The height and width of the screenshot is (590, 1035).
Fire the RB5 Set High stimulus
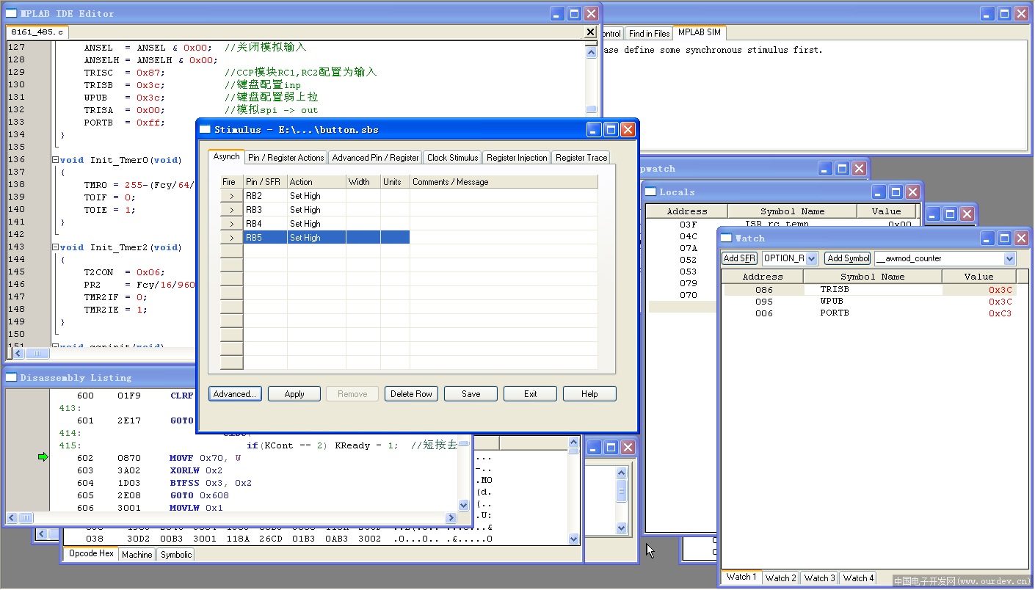point(231,238)
